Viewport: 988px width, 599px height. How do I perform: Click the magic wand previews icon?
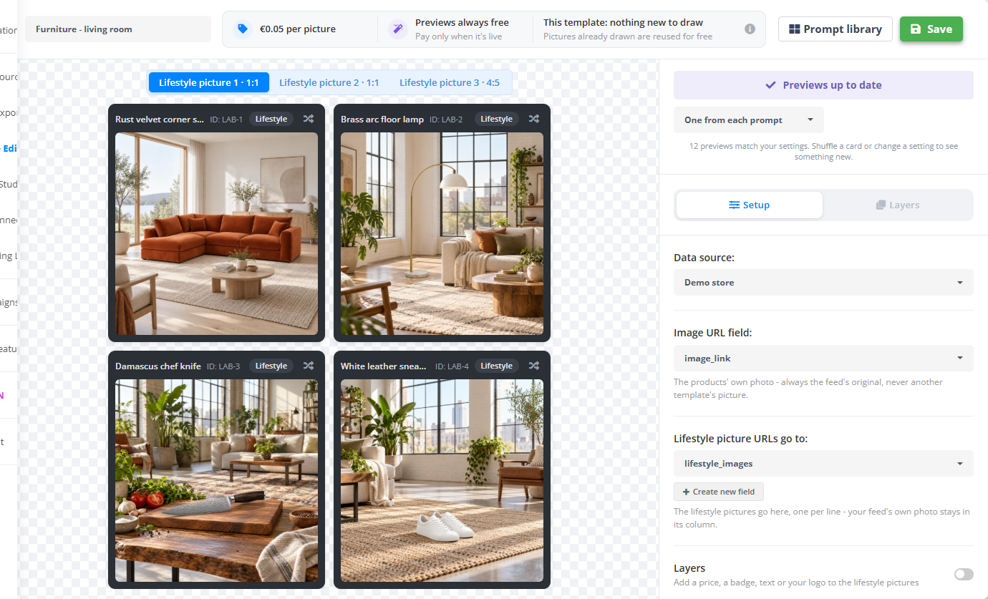[x=398, y=29]
